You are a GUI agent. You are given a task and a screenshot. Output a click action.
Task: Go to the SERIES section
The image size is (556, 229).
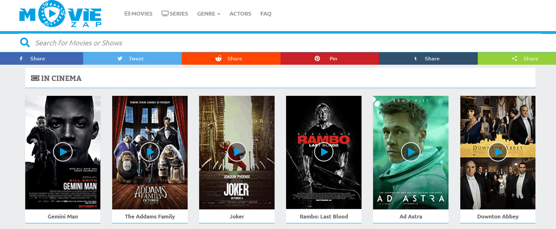(175, 14)
